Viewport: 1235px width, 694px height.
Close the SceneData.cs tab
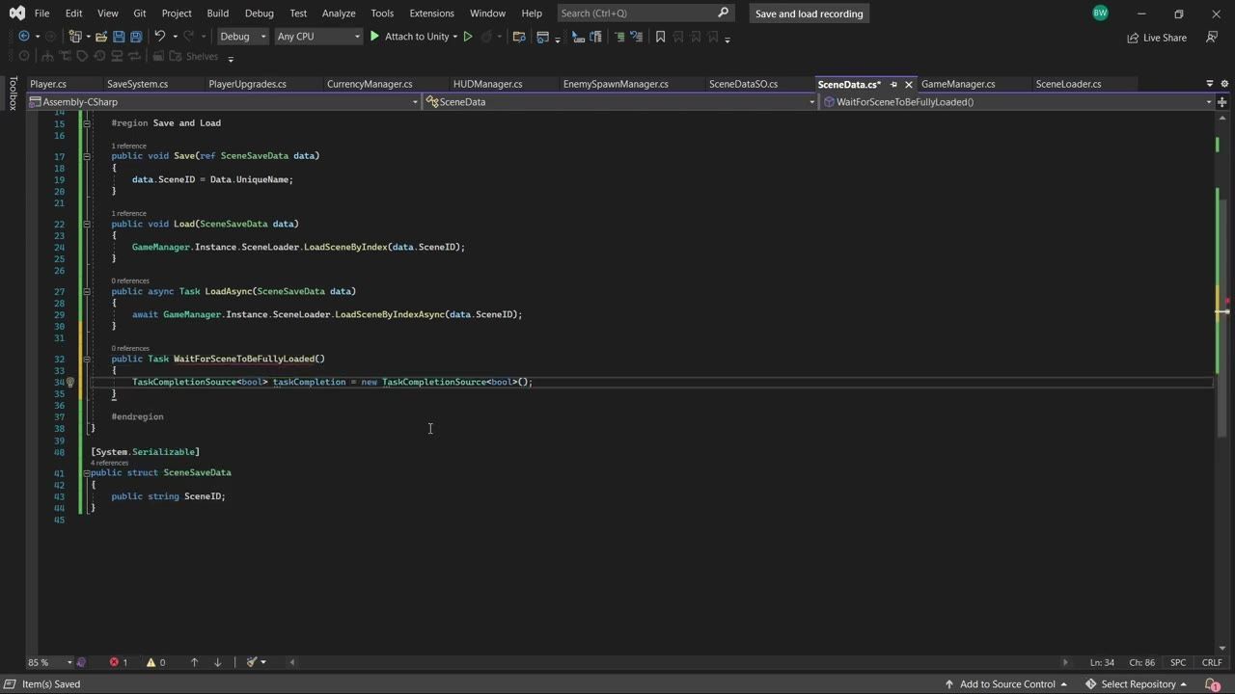click(x=908, y=84)
